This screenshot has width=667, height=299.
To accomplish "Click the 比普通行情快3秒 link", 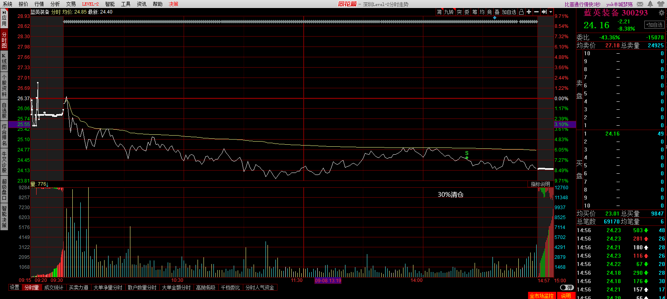I will pyautogui.click(x=583, y=4).
